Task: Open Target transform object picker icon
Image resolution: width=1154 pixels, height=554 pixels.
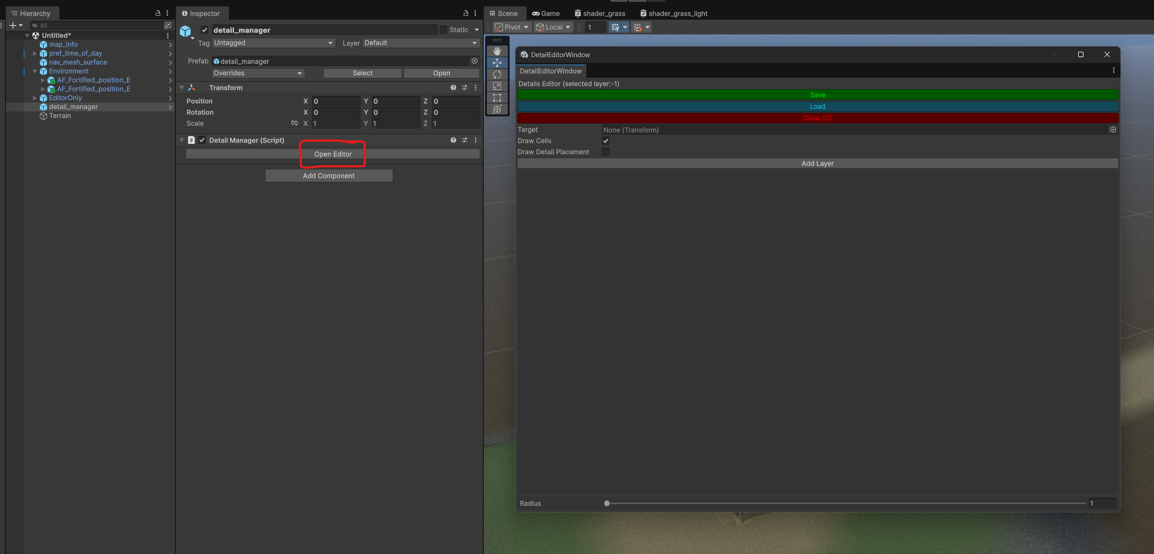Action: pos(1113,130)
